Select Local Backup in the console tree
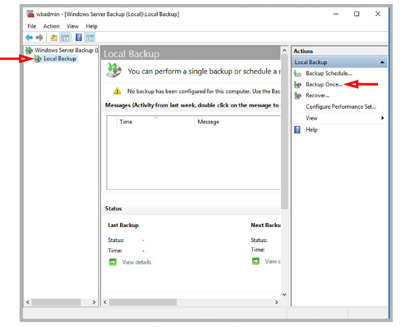 [x=59, y=59]
